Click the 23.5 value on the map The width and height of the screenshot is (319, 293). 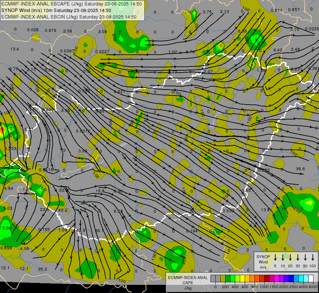point(44,209)
